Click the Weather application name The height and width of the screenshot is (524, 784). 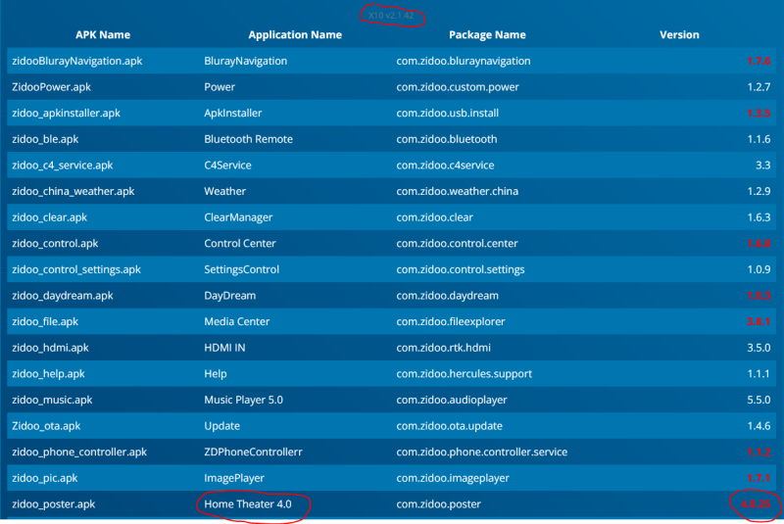pos(225,191)
